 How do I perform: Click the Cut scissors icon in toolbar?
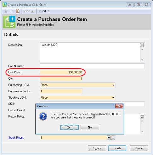point(6,11)
